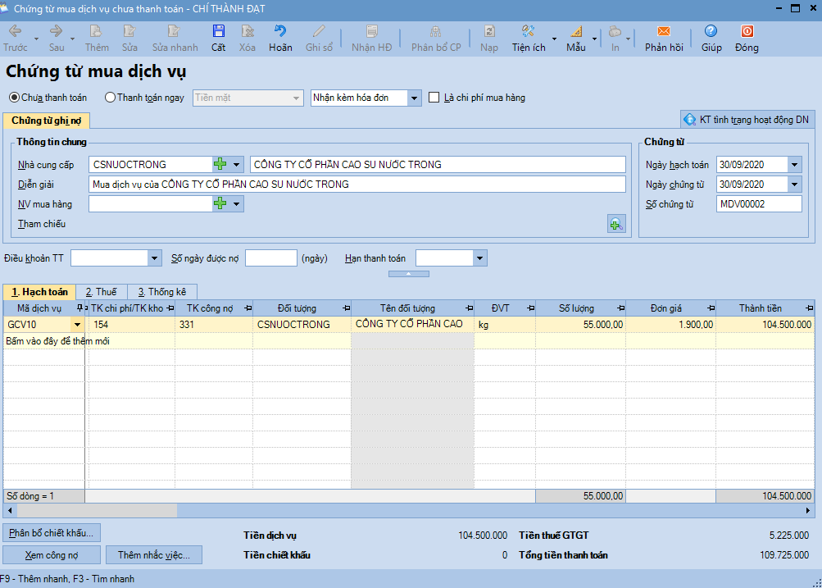822x588 pixels.
Task: Switch to 3. Thống kê tab
Action: 162,292
